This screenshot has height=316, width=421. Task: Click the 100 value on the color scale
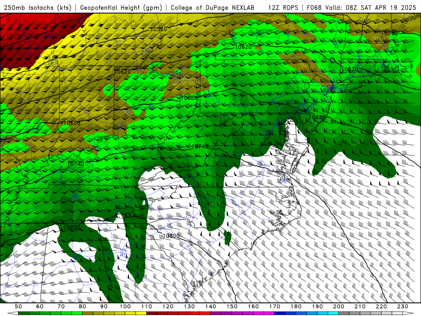click(x=125, y=307)
